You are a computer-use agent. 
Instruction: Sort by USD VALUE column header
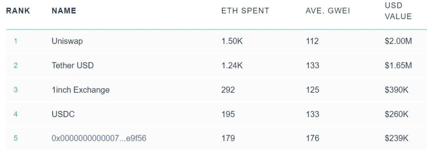(398, 11)
